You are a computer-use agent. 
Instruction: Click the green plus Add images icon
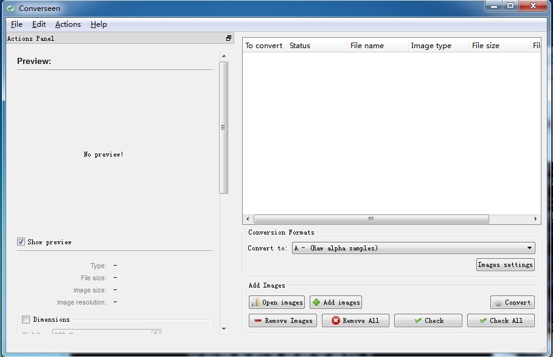coord(316,302)
